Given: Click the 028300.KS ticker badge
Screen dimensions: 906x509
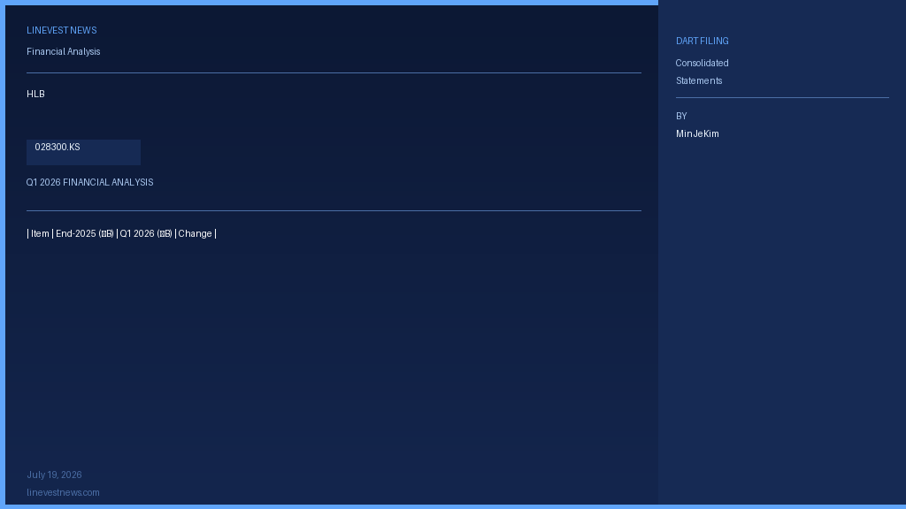Looking at the screenshot, I should (x=83, y=152).
